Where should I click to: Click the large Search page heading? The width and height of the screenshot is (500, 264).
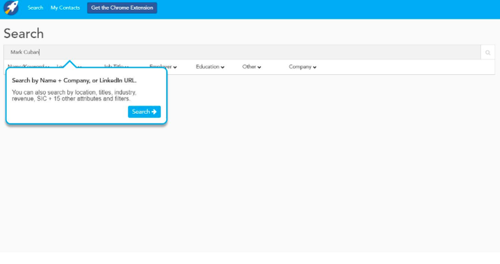coord(24,33)
